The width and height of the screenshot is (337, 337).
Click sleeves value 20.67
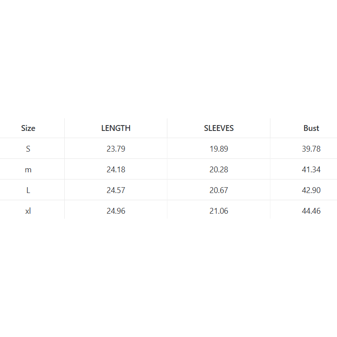point(219,190)
